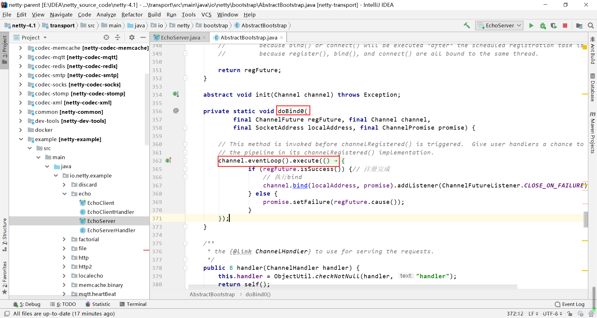Click the override gutter icon line 362
Screen dimensions: 597x318
(x=169, y=160)
